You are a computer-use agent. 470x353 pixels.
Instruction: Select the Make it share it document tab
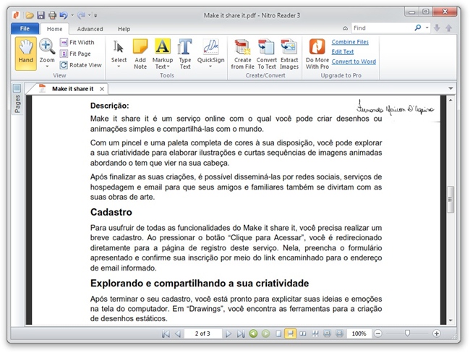72,89
